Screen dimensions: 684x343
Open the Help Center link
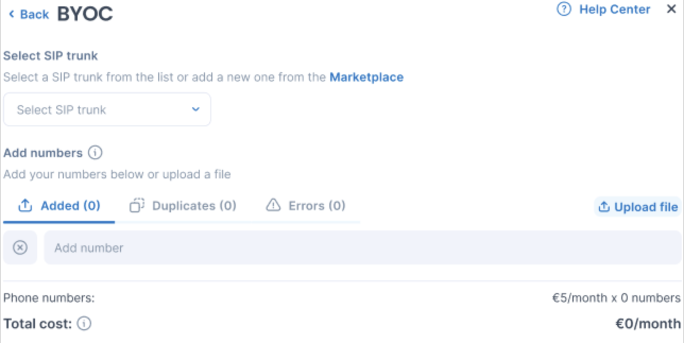coord(614,10)
